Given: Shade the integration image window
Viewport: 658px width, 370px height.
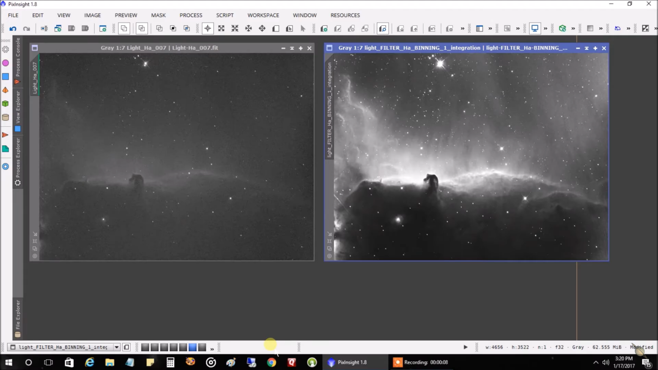Looking at the screenshot, I should 586,48.
